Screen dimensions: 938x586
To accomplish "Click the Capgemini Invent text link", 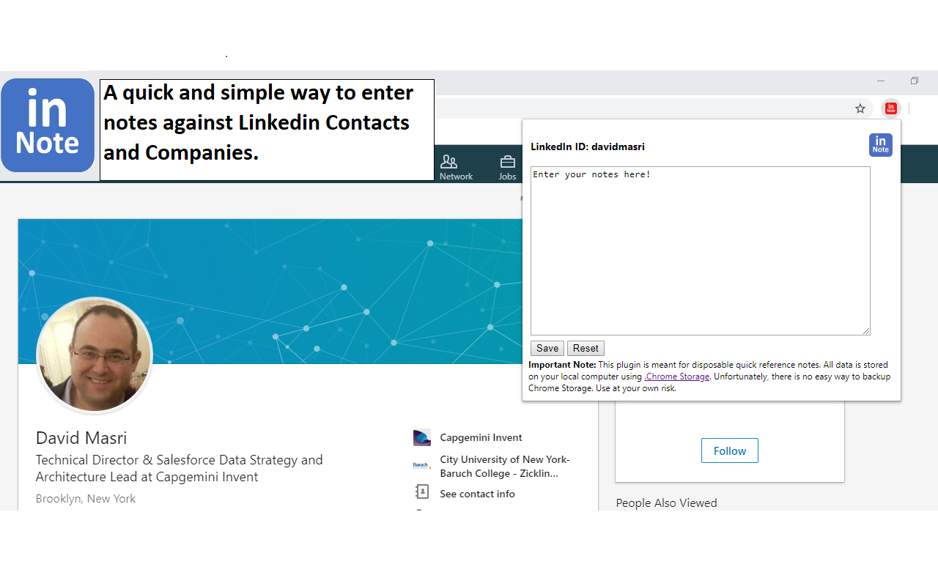I will (481, 437).
